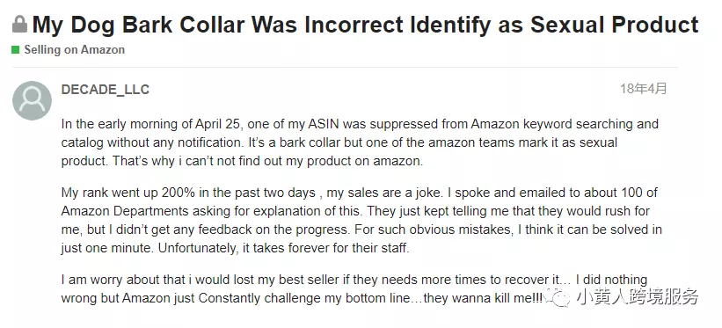Click 'Sexual Product' in the topic title
The image size is (722, 328).
point(615,25)
